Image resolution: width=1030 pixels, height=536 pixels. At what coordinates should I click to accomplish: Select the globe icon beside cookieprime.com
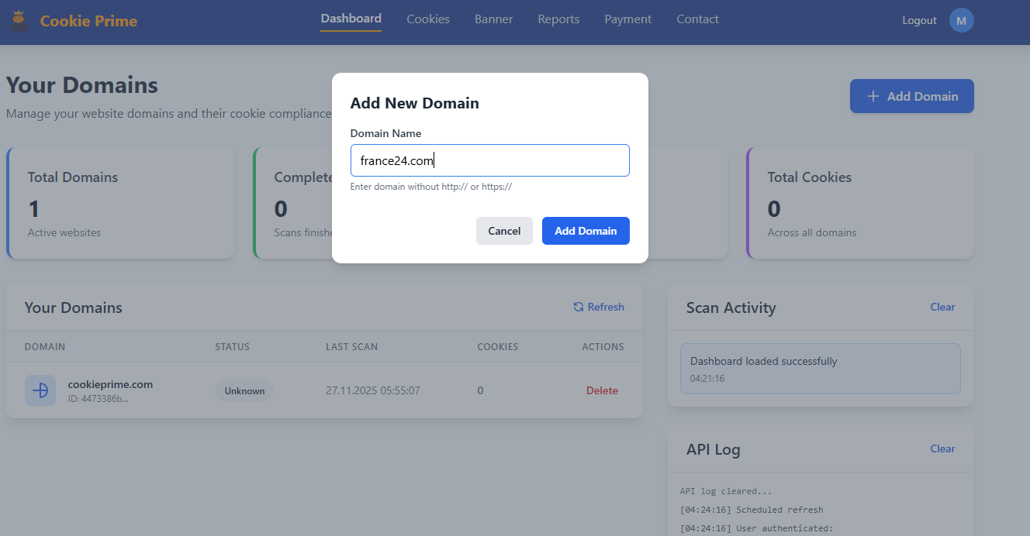[40, 390]
